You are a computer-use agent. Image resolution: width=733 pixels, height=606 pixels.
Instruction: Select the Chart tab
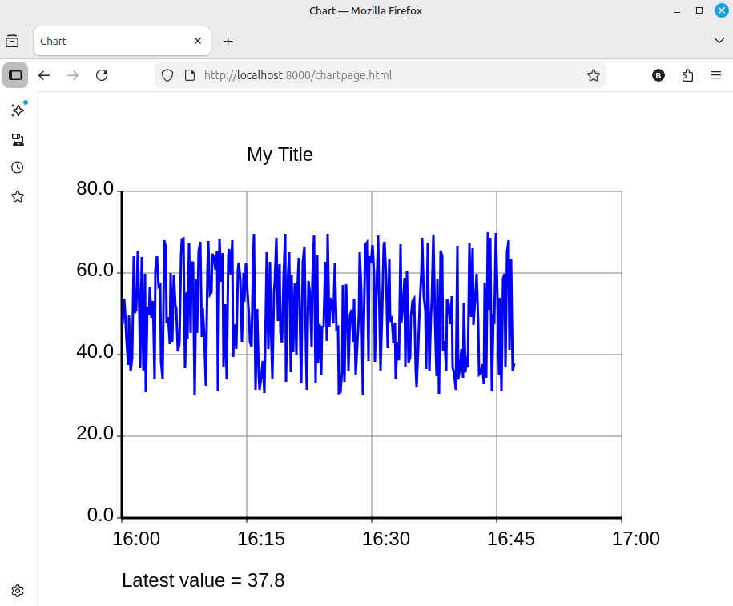click(x=112, y=41)
